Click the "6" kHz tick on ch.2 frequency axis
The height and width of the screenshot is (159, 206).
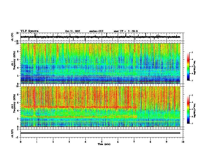coord(18,103)
